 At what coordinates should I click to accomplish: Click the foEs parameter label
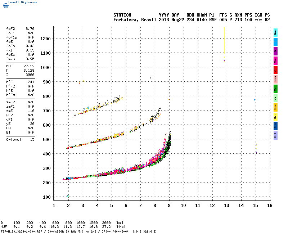10,55
